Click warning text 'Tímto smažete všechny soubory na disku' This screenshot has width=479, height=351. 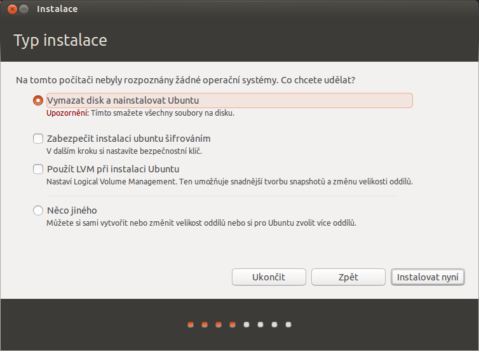(x=163, y=113)
